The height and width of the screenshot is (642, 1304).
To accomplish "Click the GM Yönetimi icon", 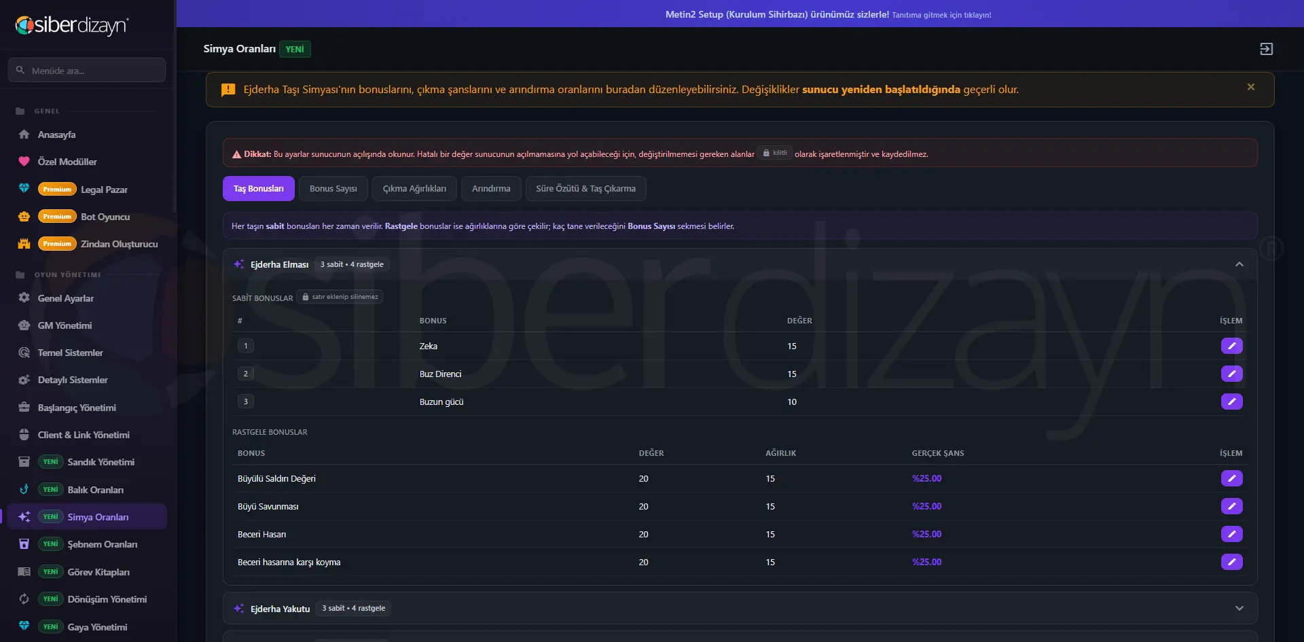I will [24, 325].
